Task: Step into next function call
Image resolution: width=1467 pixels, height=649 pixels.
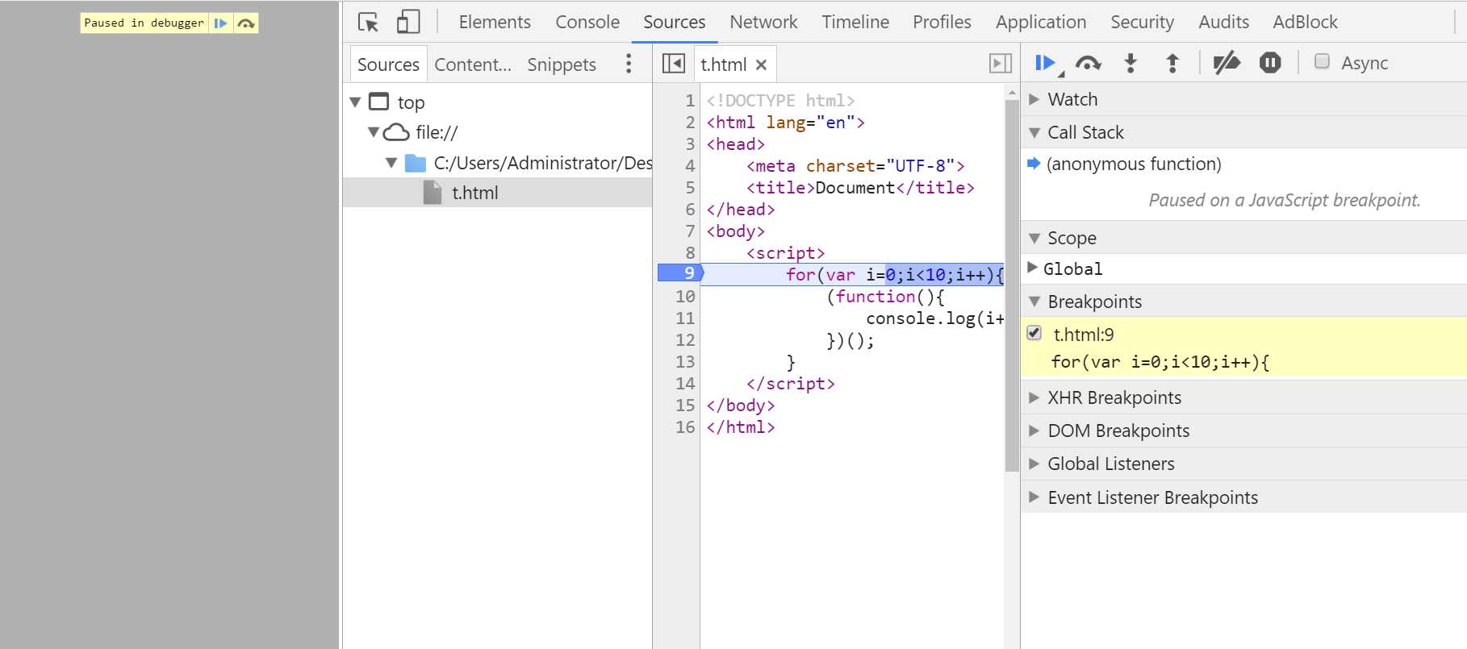Action: 1131,63
